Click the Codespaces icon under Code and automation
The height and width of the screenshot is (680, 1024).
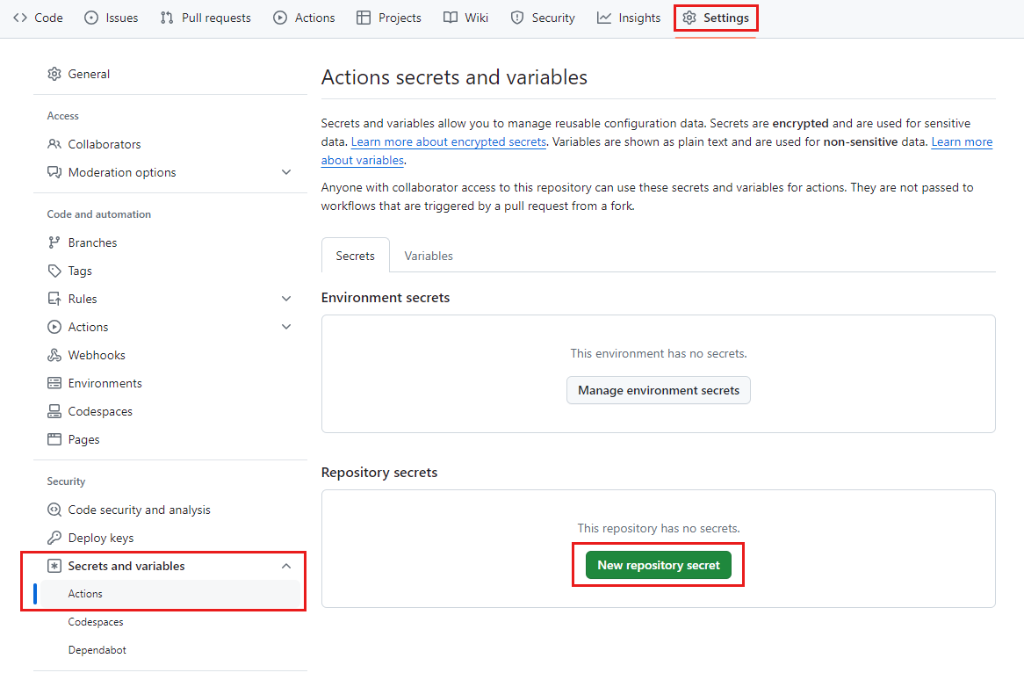coord(54,411)
